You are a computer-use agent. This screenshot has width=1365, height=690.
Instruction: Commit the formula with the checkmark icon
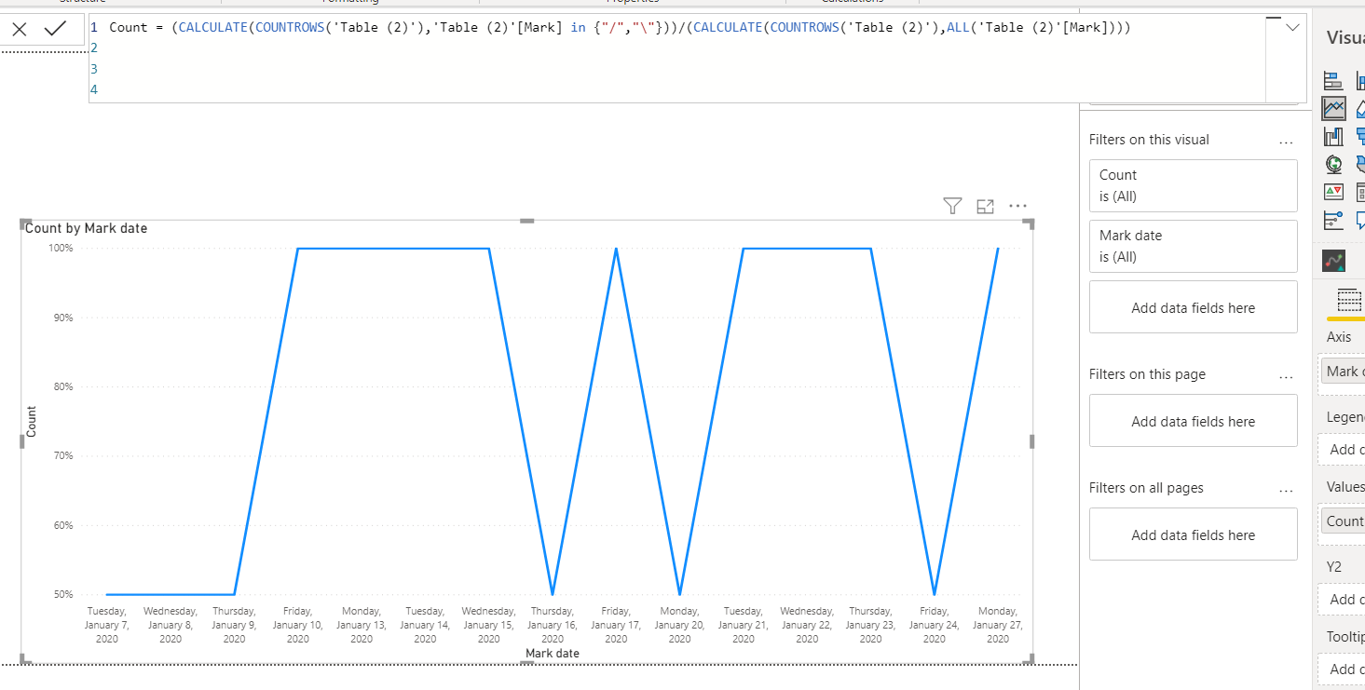(x=56, y=29)
